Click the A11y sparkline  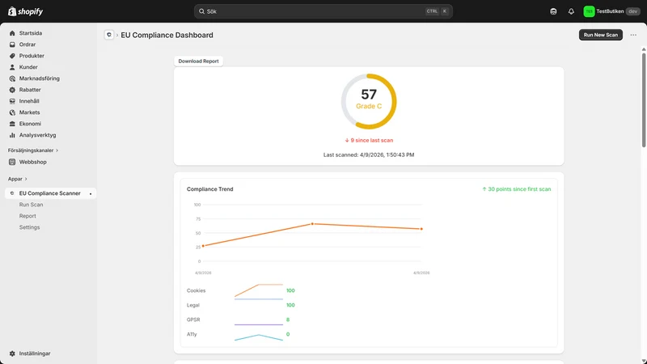coord(259,337)
